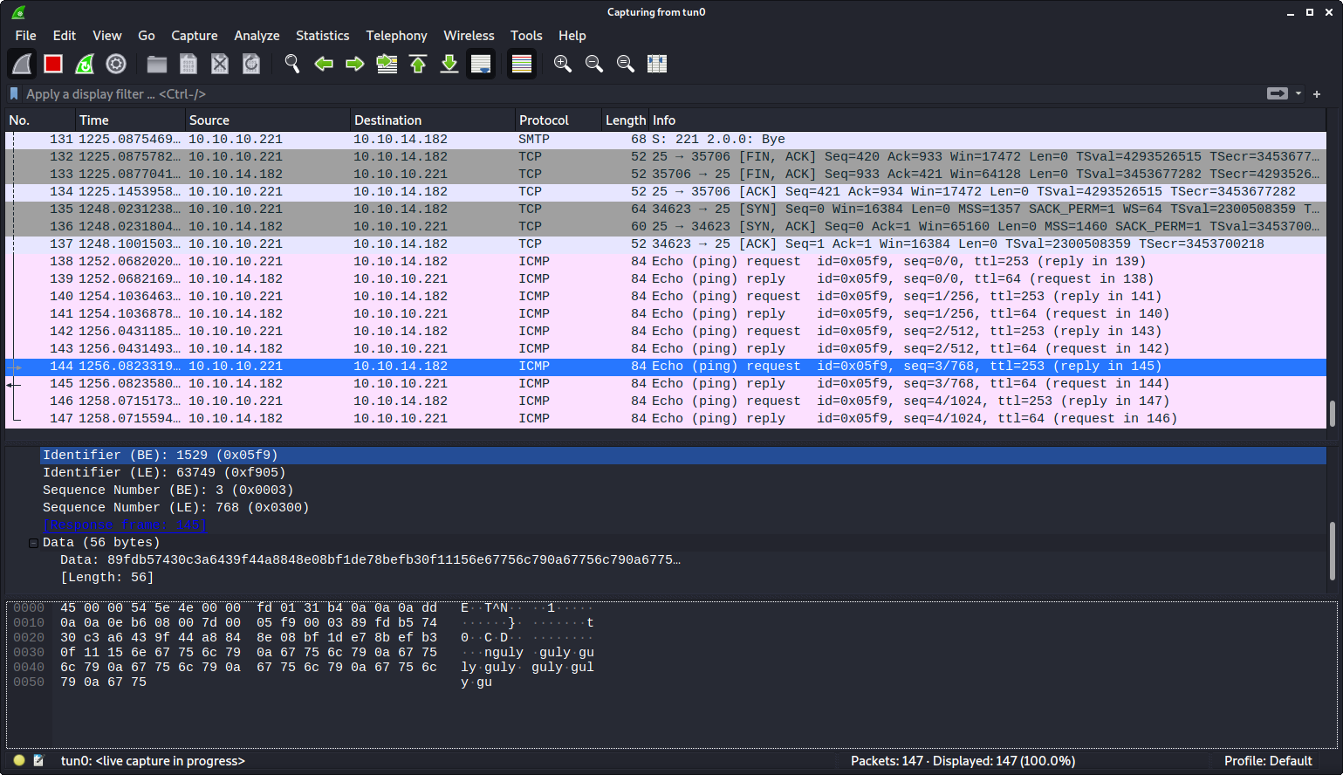This screenshot has height=775, width=1343.
Task: Go to the first packet
Action: 418,64
